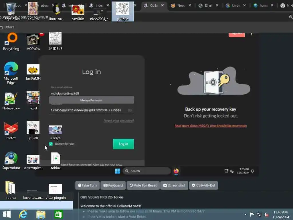The width and height of the screenshot is (293, 220).
Task: Click the muted volume tray icon
Action: 266,215
